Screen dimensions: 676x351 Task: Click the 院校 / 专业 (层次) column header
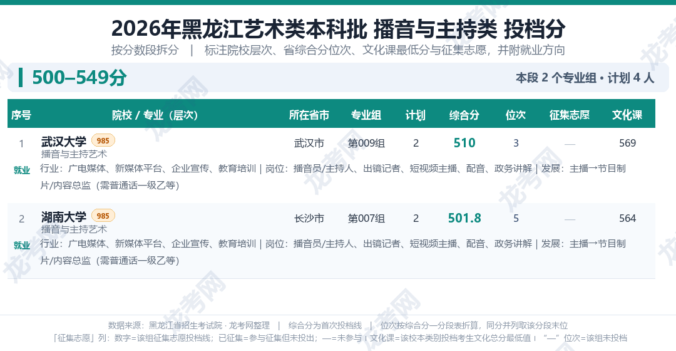pos(155,115)
